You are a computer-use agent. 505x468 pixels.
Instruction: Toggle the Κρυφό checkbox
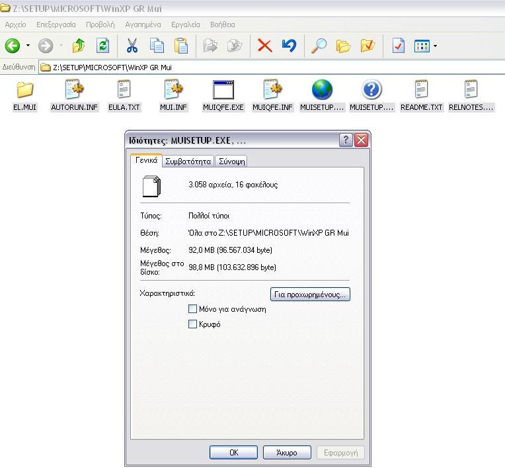pyautogui.click(x=192, y=324)
